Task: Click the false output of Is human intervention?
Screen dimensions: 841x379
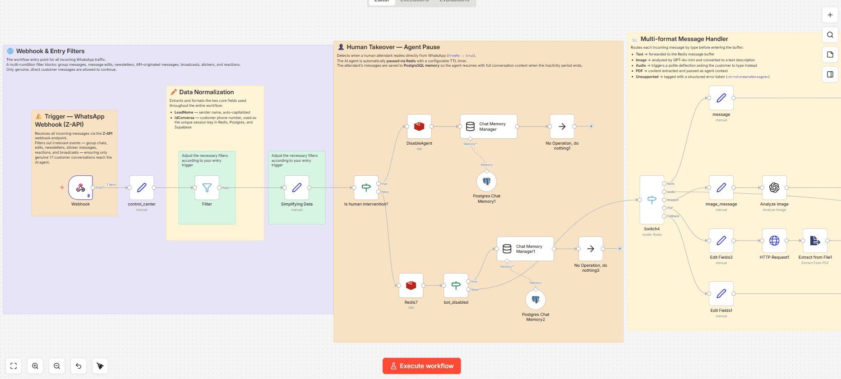Action: [x=379, y=192]
